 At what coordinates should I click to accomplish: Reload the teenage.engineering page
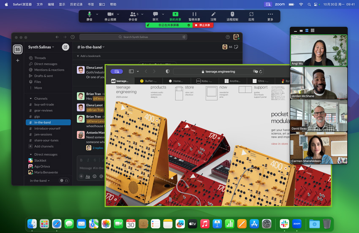pyautogui.click(x=261, y=72)
